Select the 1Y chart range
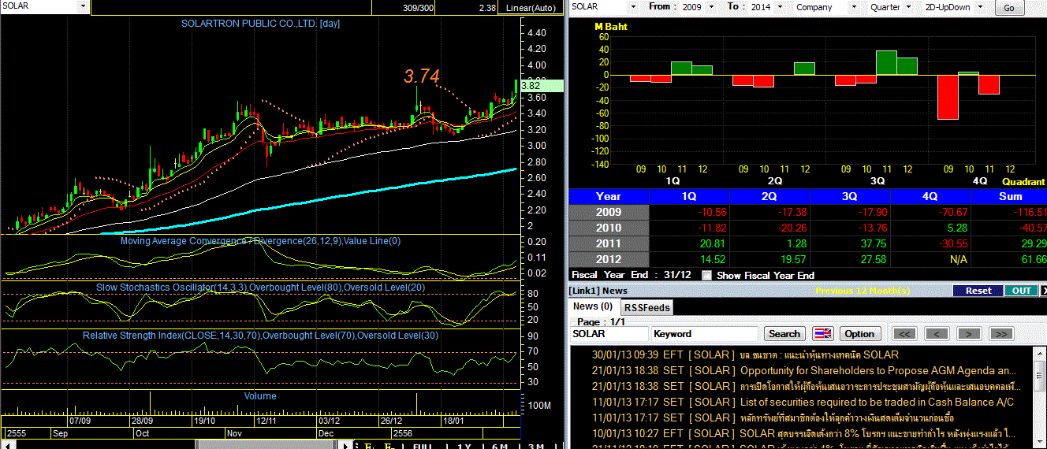1047x449 pixels. 464,445
